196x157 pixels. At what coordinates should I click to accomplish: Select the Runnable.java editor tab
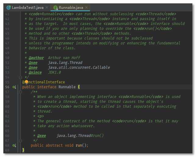tap(71, 7)
